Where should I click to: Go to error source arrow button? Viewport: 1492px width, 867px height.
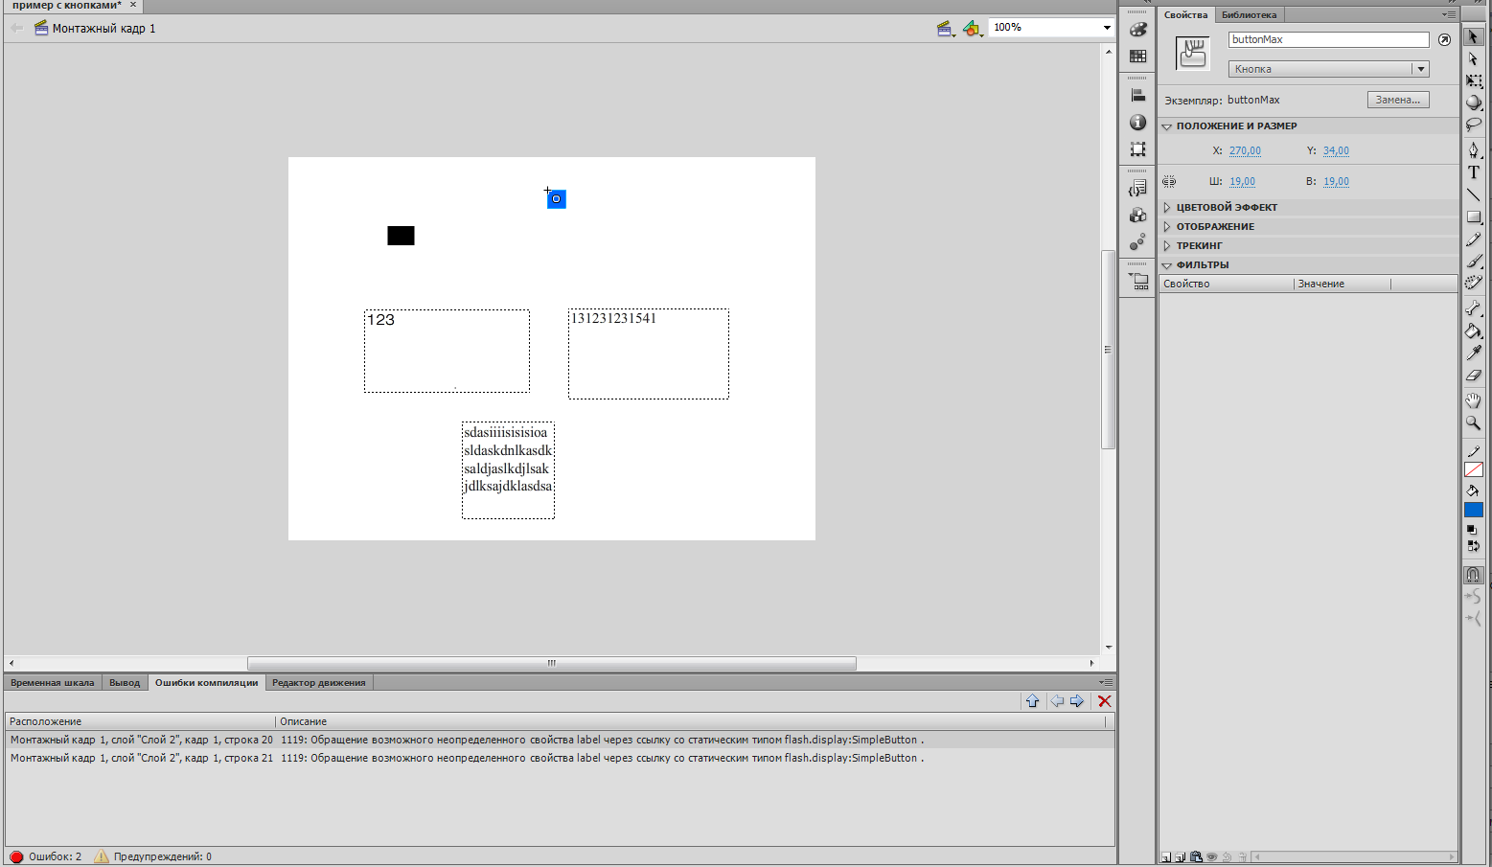(1032, 701)
